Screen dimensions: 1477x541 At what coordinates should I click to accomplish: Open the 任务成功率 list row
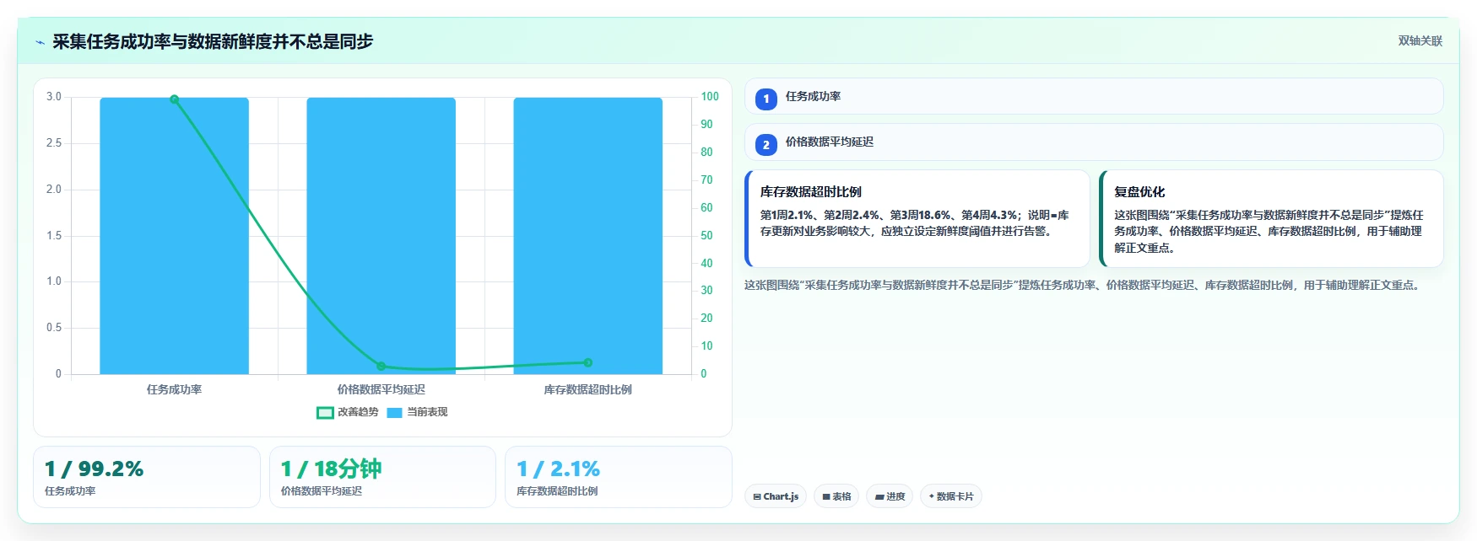pos(1094,96)
